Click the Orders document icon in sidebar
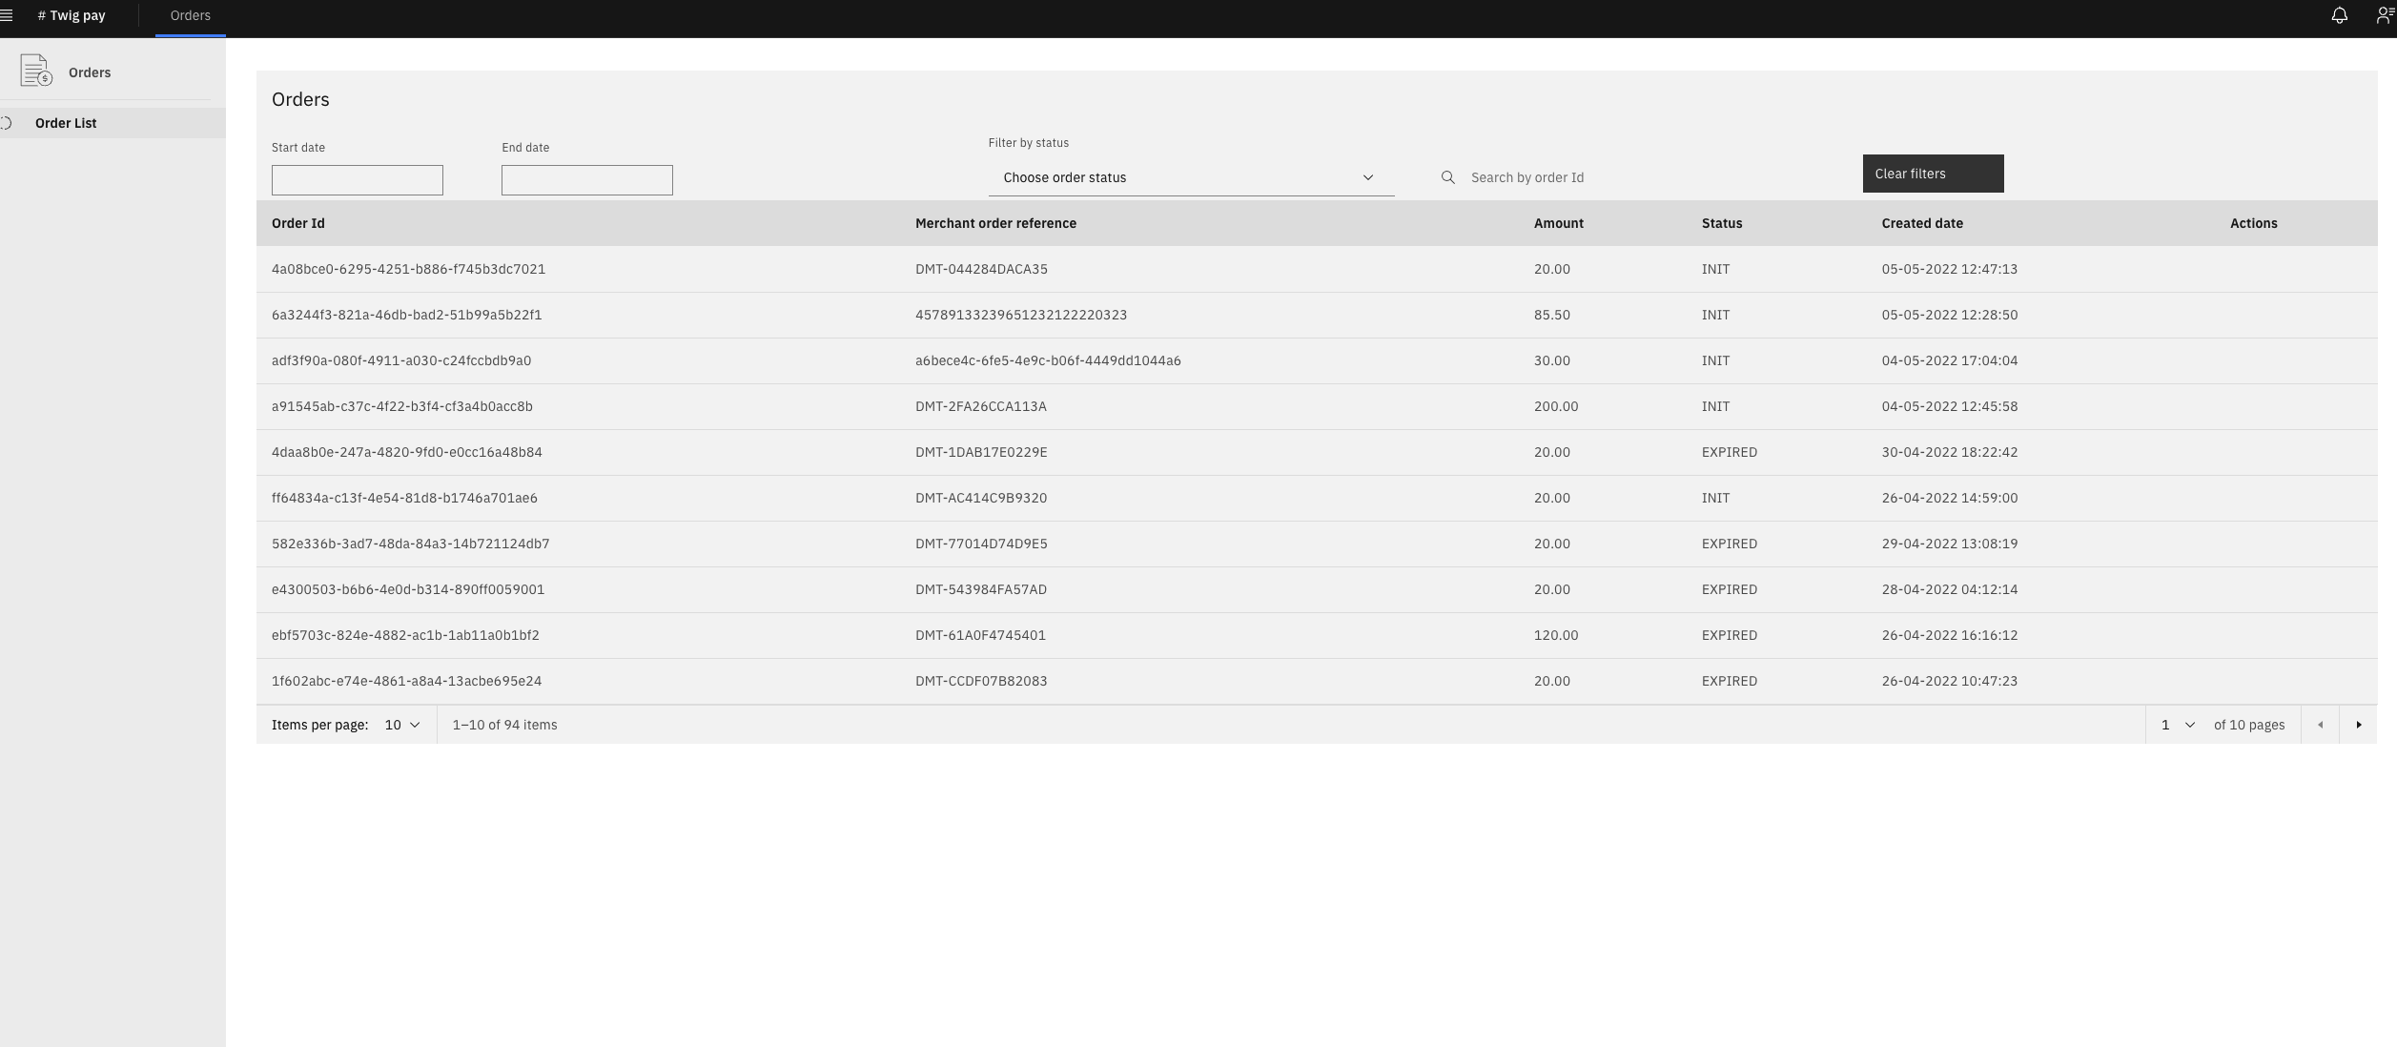This screenshot has width=2397, height=1047. (x=36, y=72)
